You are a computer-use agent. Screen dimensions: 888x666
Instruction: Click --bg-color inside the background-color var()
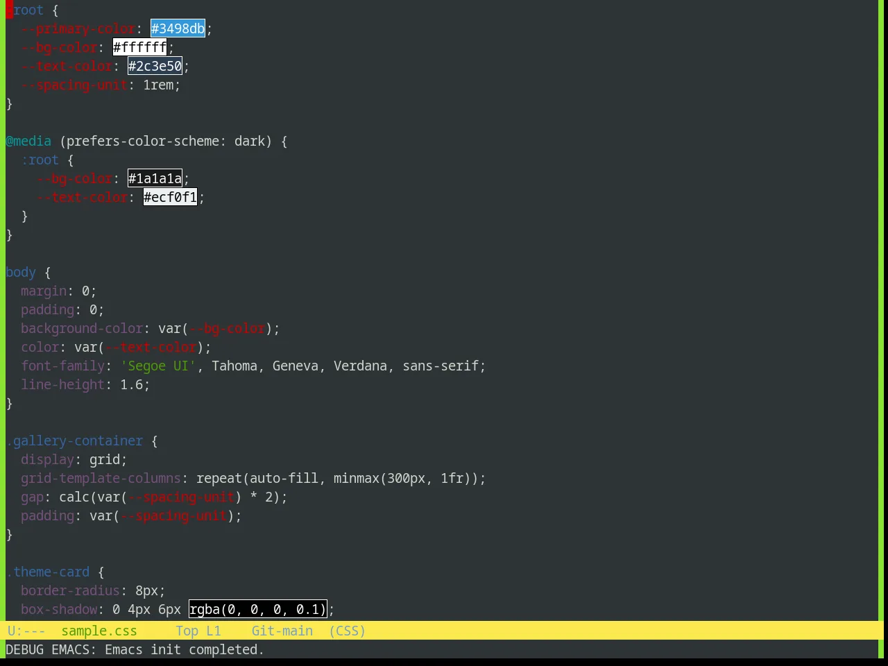228,328
